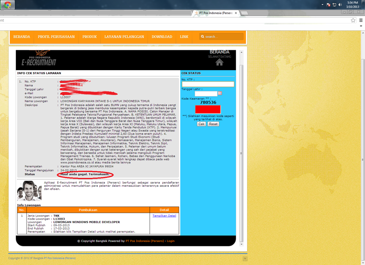Click the job code L13003
Screen dimensions: 365x265
59,219
